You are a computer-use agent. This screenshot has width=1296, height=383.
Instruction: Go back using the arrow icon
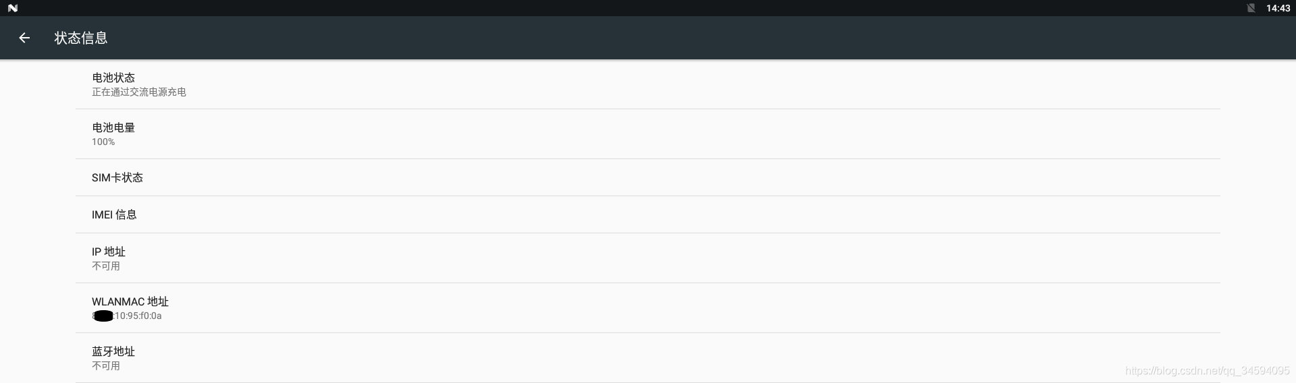pyautogui.click(x=24, y=38)
